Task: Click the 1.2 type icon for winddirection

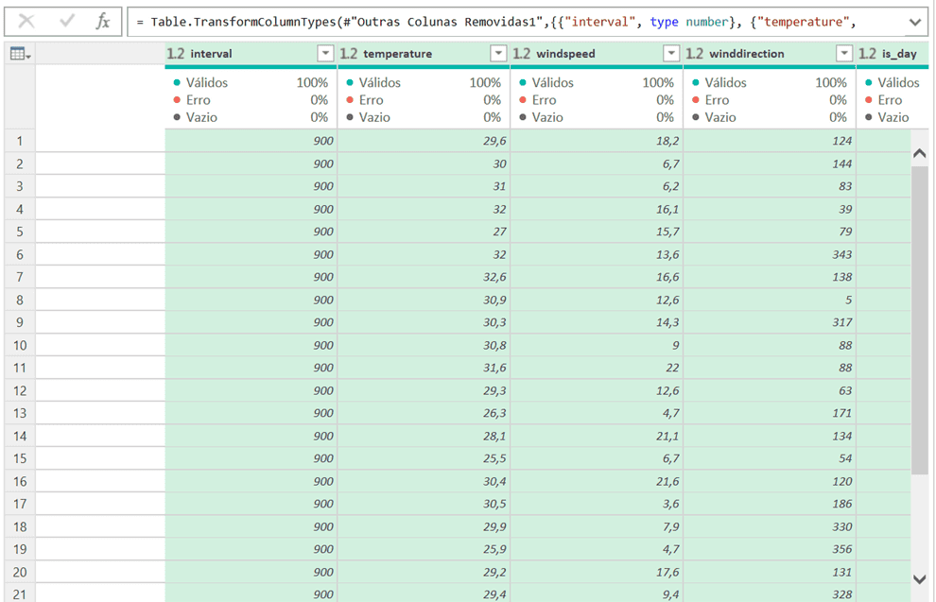Action: point(694,54)
